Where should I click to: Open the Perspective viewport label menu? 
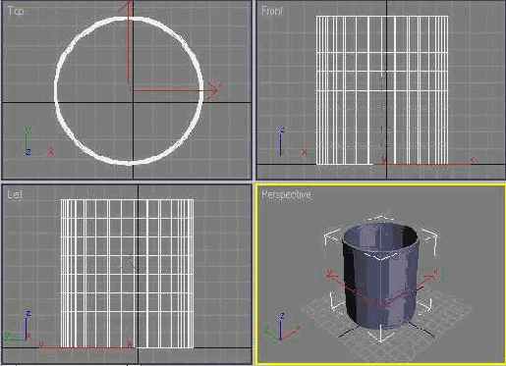pos(286,194)
